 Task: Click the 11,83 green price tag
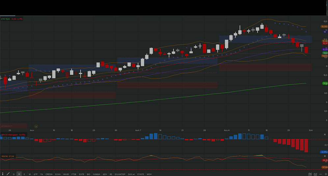(325, 53)
